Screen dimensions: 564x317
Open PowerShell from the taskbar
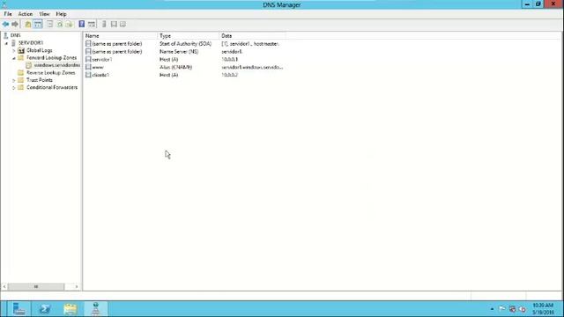pos(45,309)
